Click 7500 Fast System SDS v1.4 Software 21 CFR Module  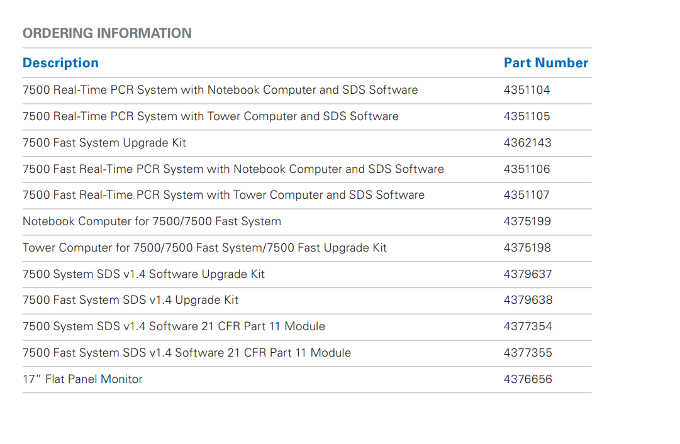point(186,353)
